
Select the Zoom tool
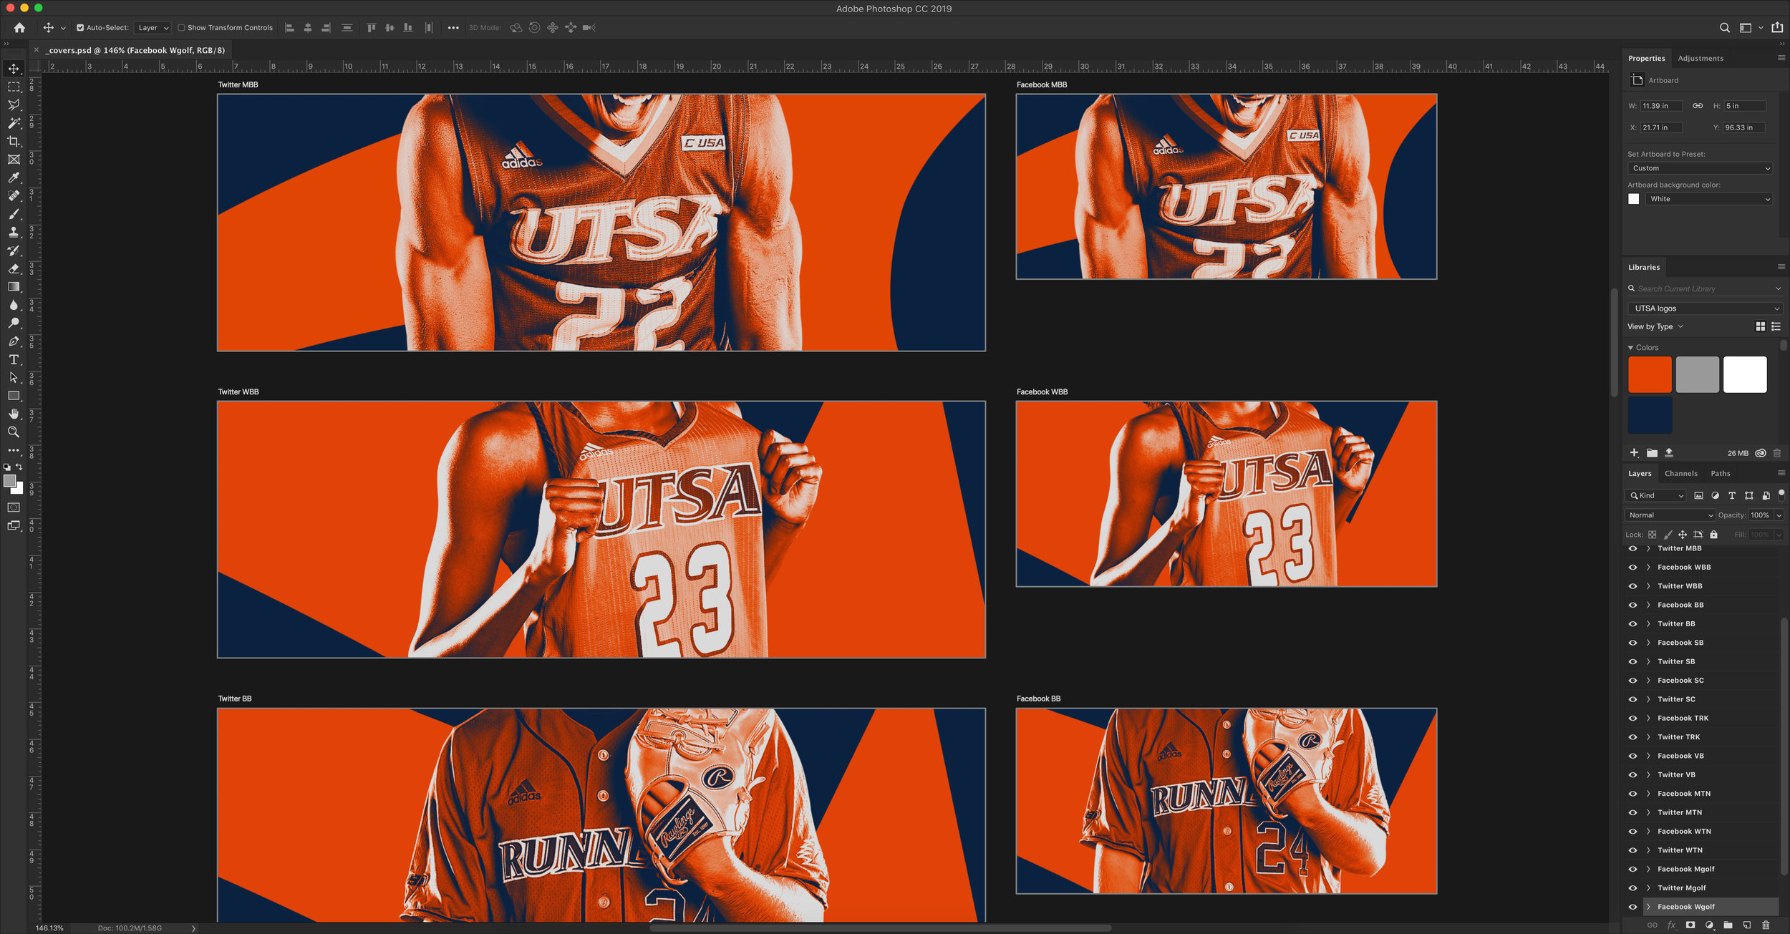click(14, 432)
